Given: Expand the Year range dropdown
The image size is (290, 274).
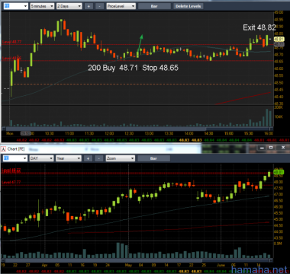Looking at the screenshot, I should [69, 158].
